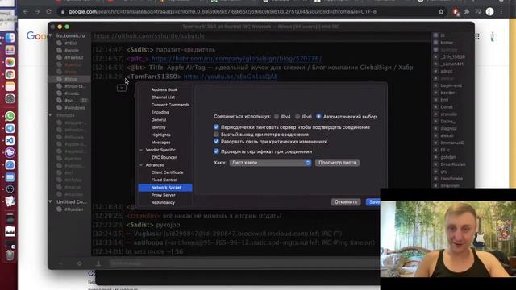
Task: Collapse freenode server tree
Action: coord(50,115)
